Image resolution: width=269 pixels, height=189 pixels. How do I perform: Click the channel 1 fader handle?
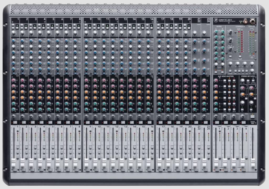13,163
